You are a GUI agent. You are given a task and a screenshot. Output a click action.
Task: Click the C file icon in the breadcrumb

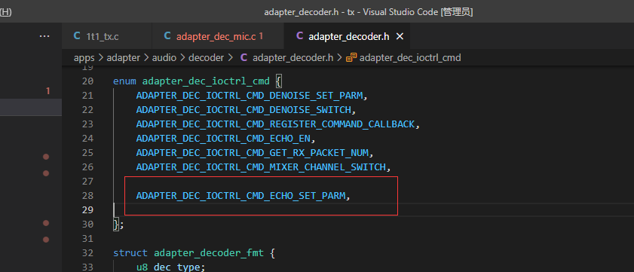[243, 58]
